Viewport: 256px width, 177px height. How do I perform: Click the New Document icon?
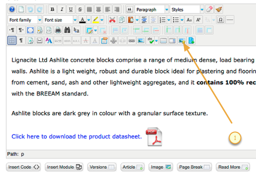pyautogui.click(x=21, y=10)
